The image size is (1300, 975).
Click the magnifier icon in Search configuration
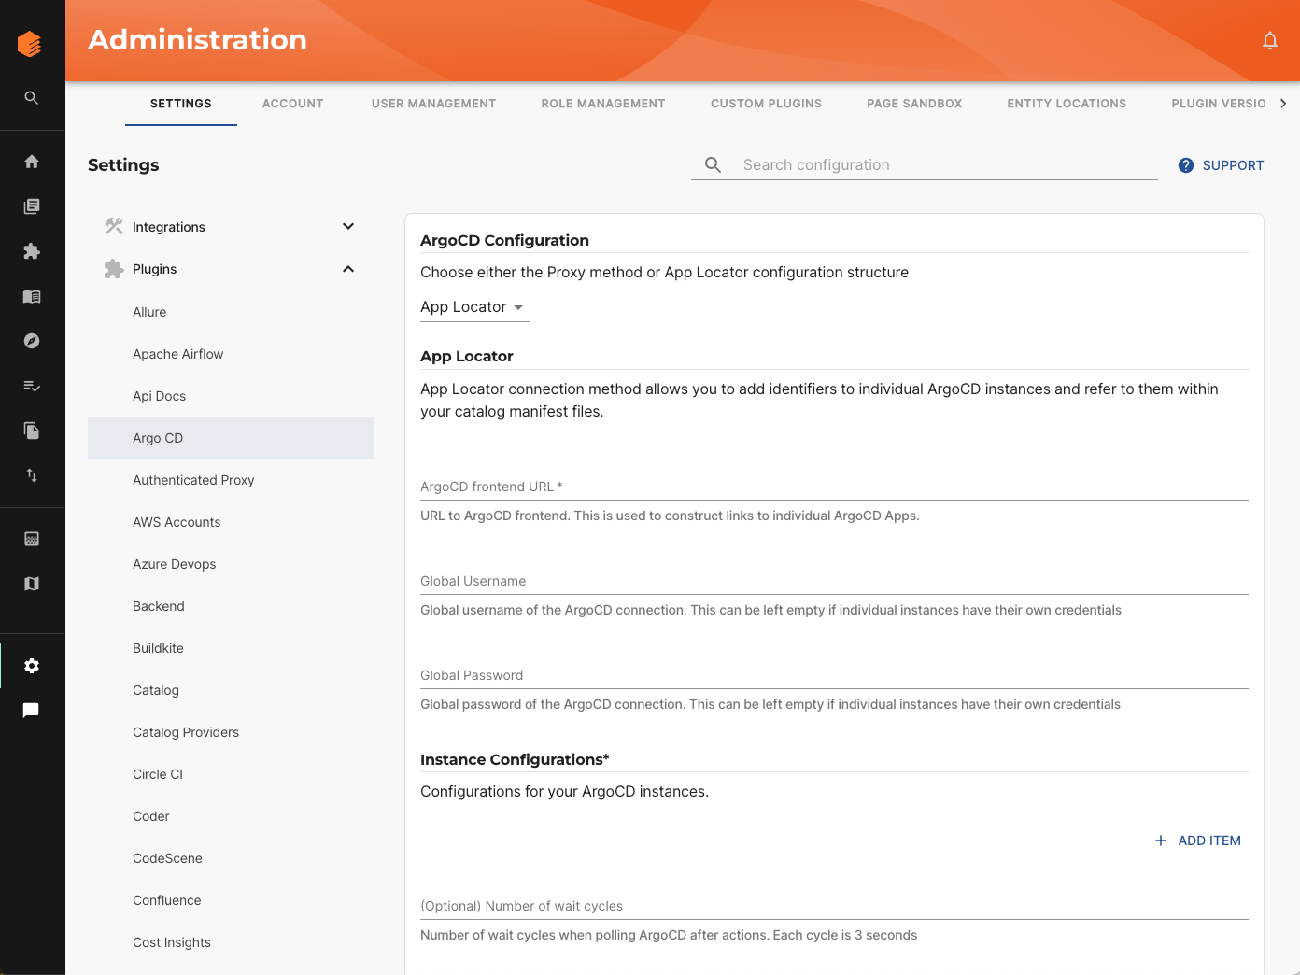pos(714,165)
